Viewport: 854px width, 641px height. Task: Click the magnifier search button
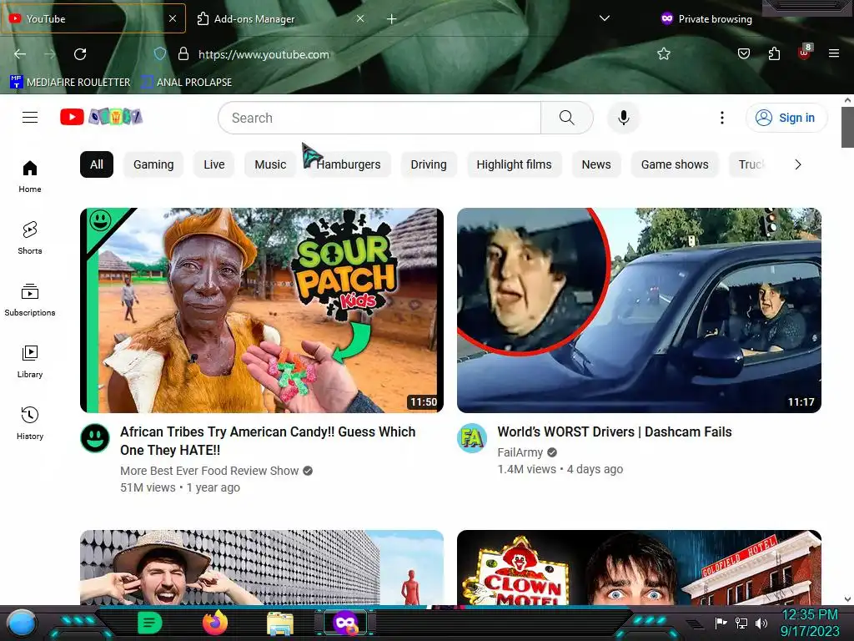(566, 118)
